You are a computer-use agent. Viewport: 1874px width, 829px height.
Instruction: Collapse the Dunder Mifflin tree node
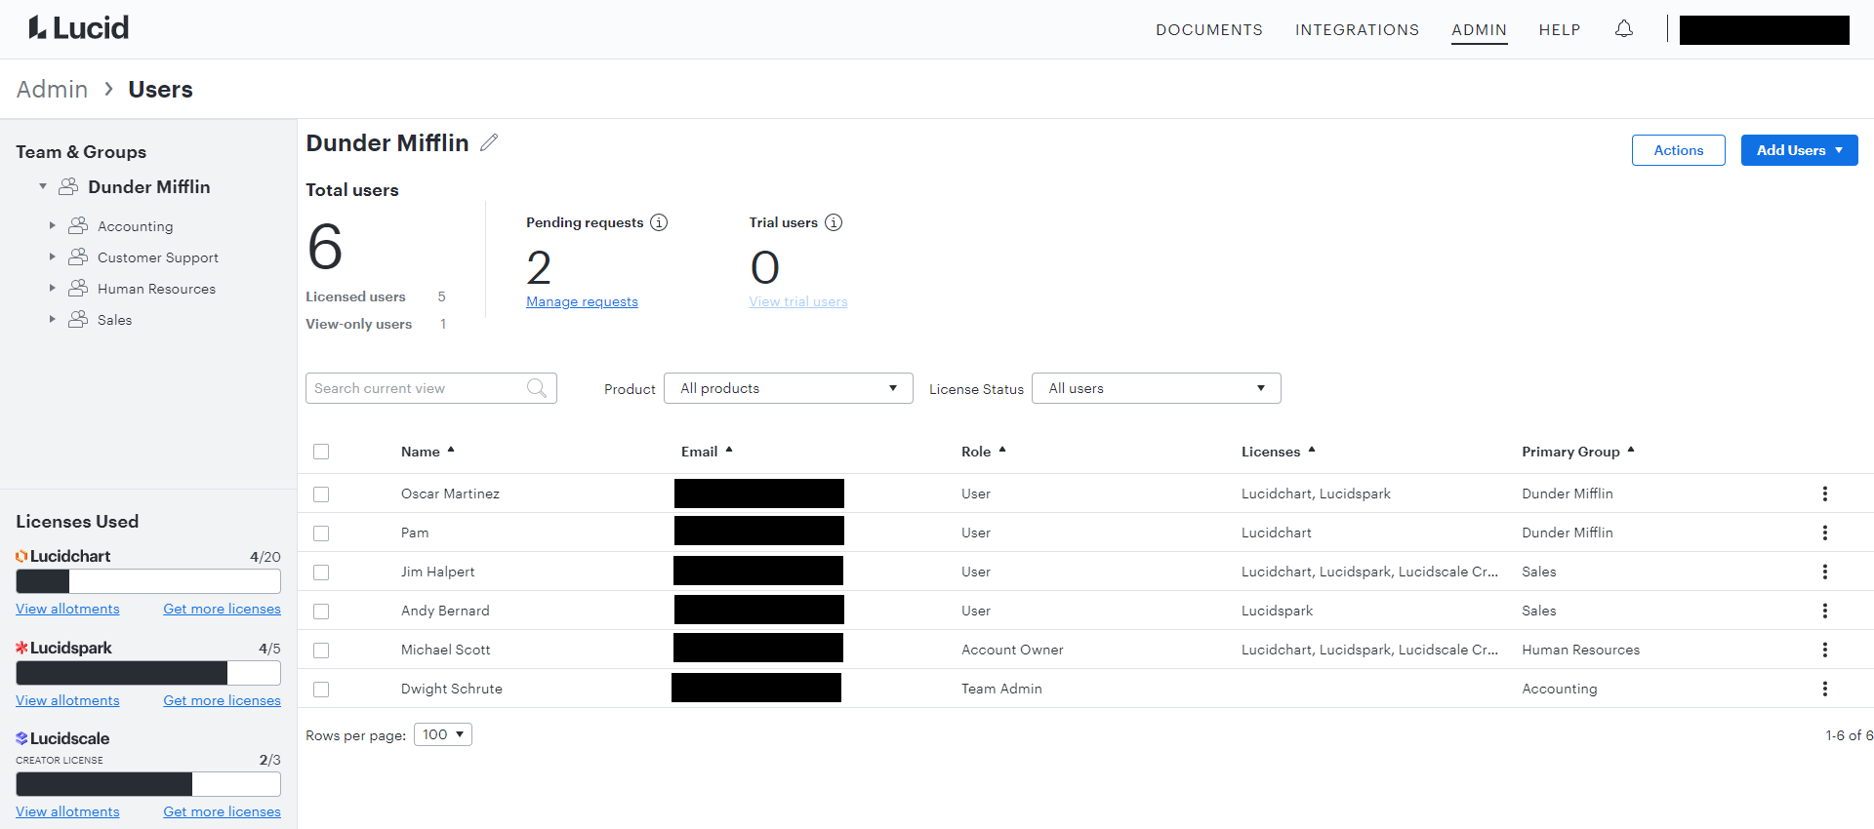[43, 186]
